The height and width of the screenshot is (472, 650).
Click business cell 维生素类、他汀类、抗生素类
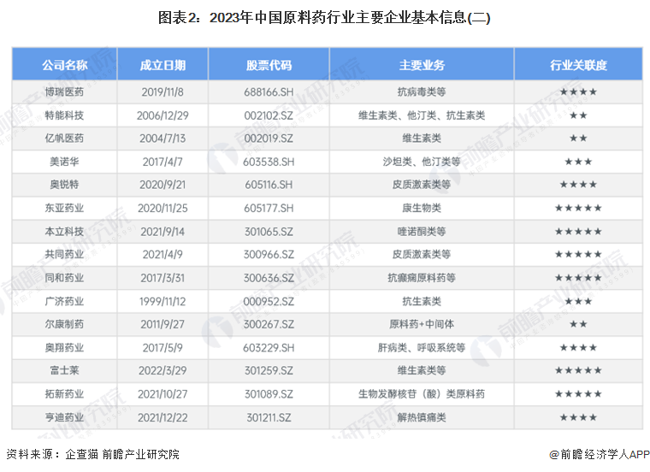coord(422,115)
